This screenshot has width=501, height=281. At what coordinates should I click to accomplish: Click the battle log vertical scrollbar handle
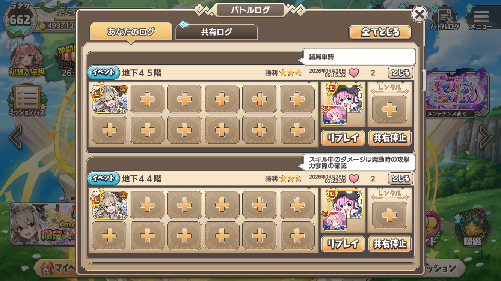click(424, 81)
